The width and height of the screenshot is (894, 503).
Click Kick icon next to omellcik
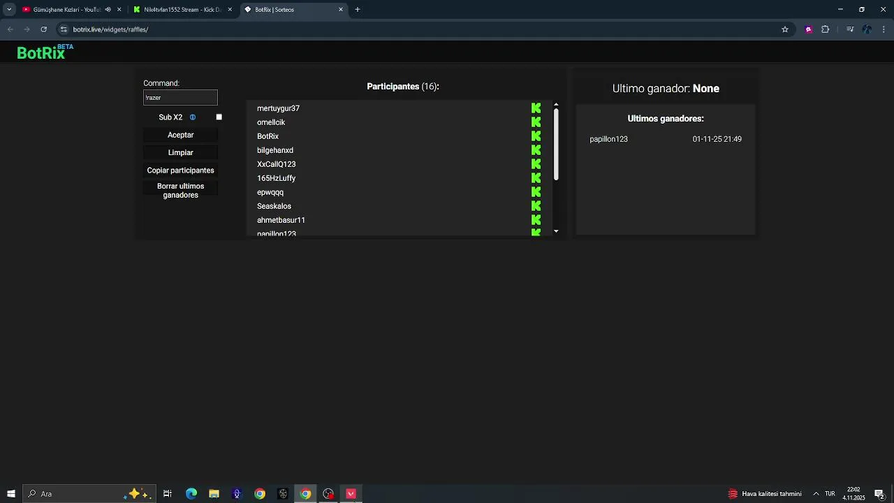536,122
